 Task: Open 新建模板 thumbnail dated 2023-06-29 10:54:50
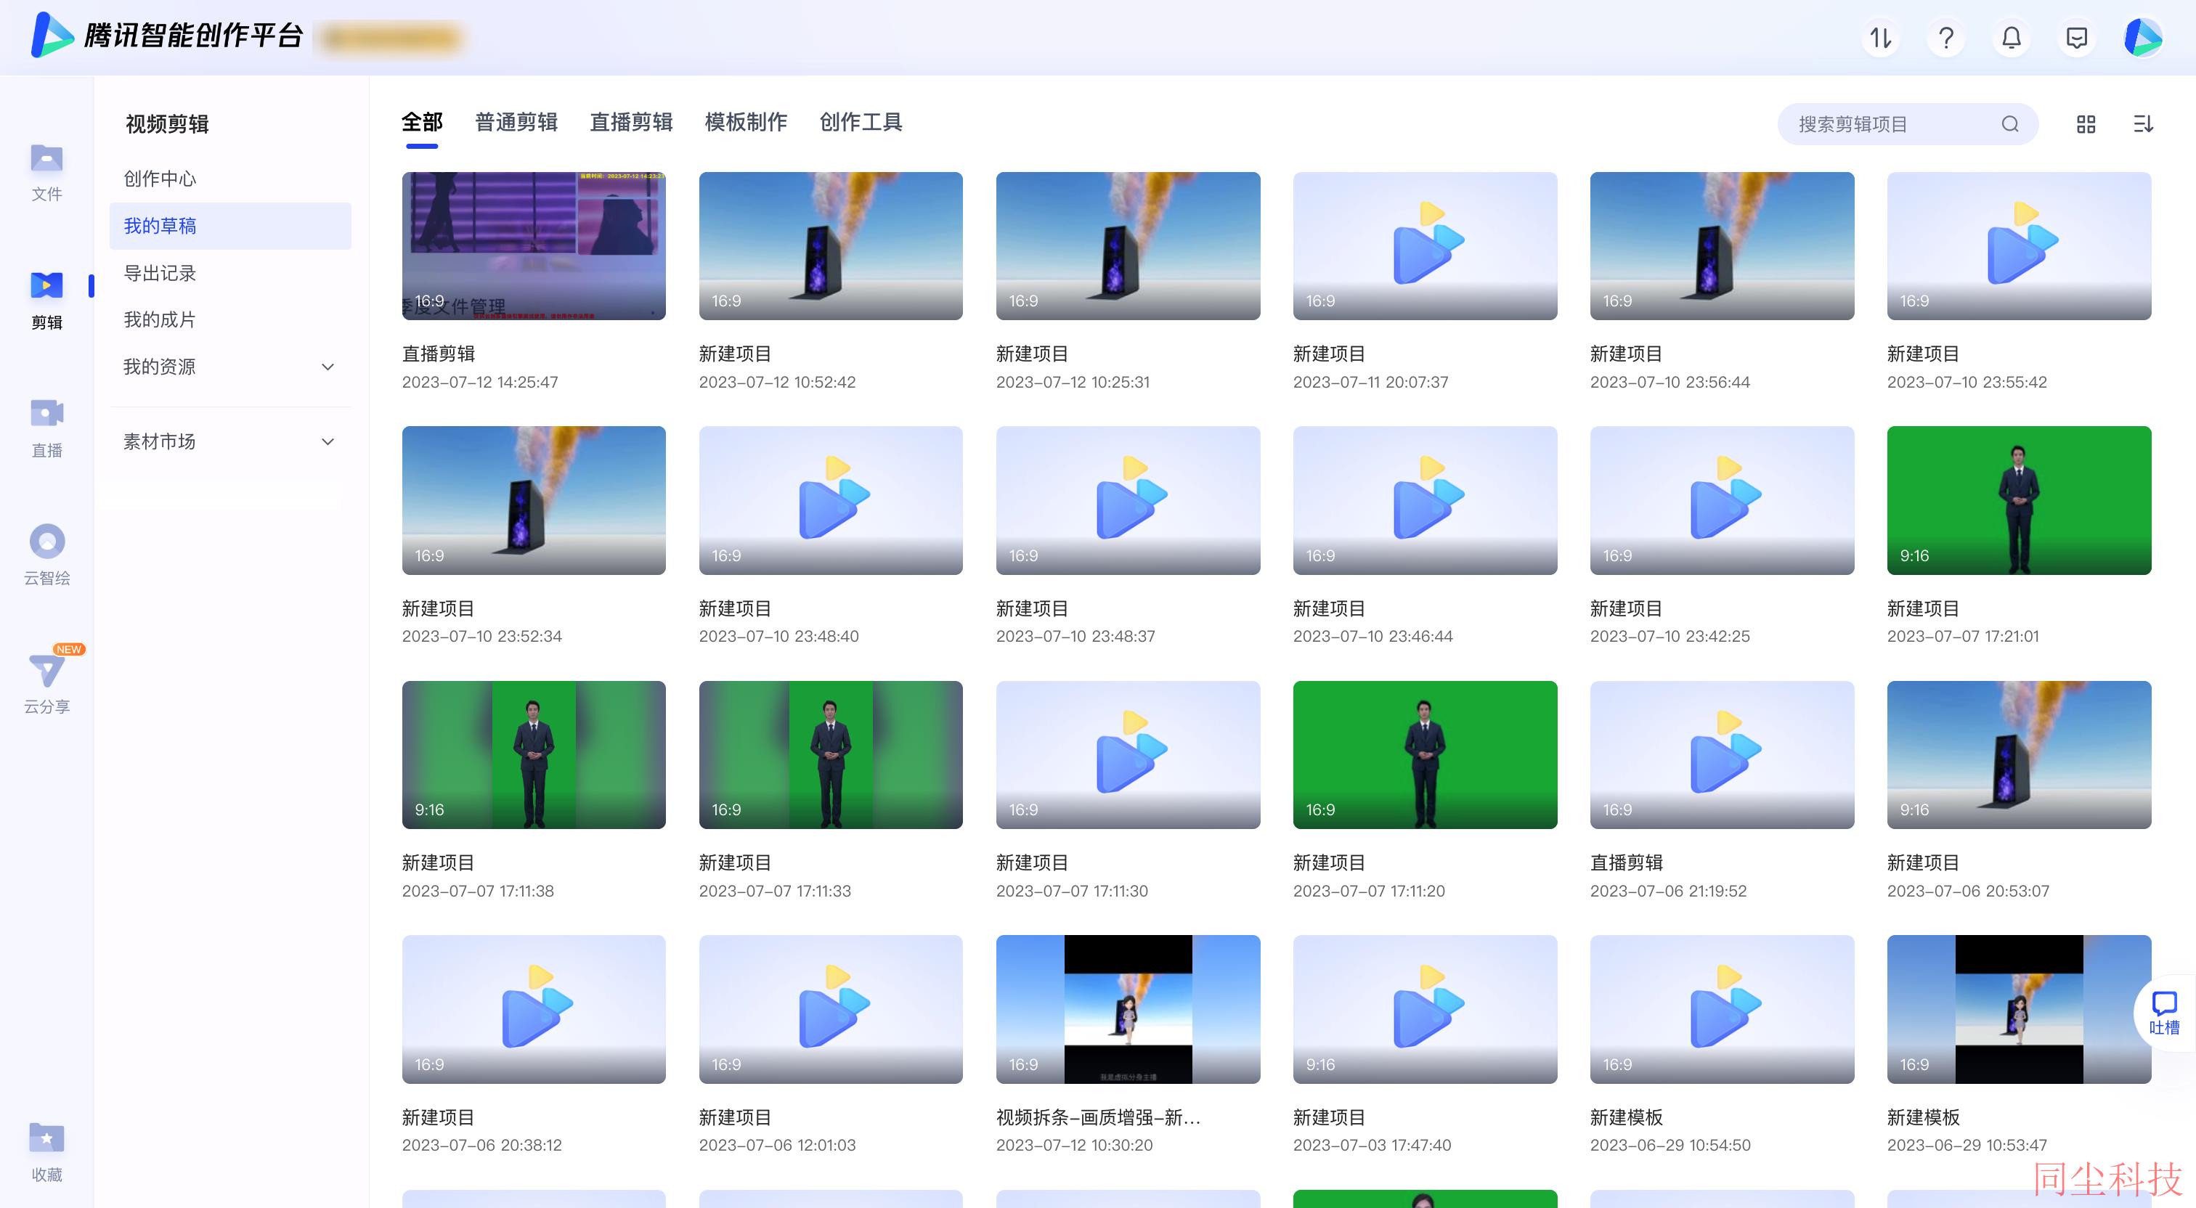[1722, 1009]
